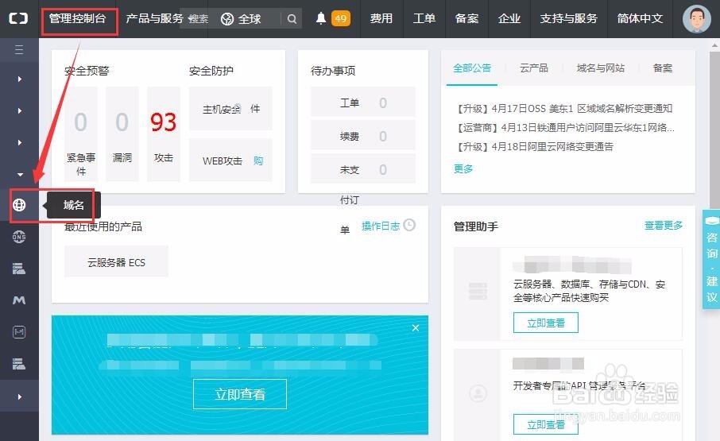This screenshot has height=441, width=720.
Task: Click 立即查看 button on blue banner
Action: 239,394
